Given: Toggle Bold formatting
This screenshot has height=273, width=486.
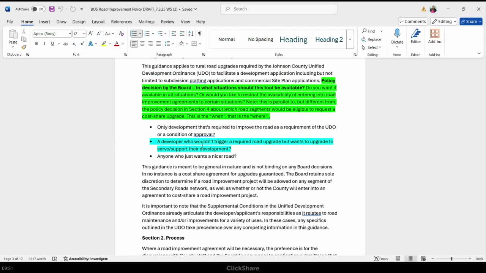Looking at the screenshot, I should (x=36, y=44).
